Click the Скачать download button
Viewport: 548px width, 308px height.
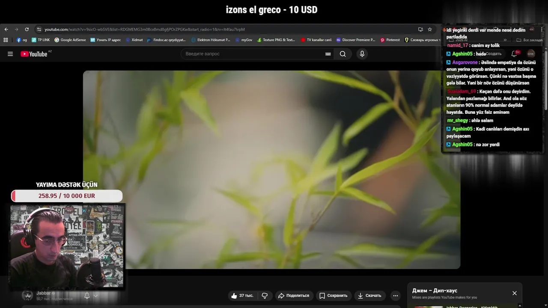click(x=369, y=296)
